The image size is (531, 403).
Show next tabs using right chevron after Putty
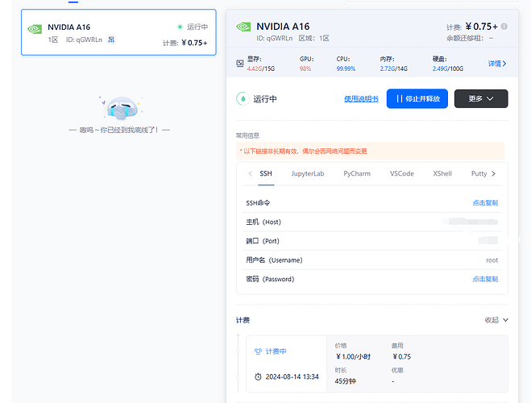point(493,174)
